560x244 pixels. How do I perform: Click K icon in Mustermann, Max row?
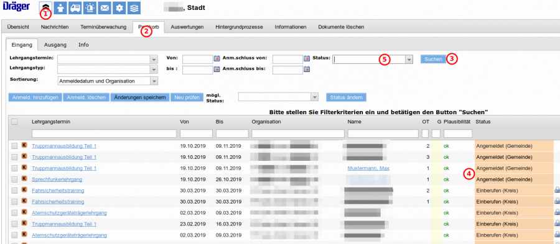tap(24, 168)
